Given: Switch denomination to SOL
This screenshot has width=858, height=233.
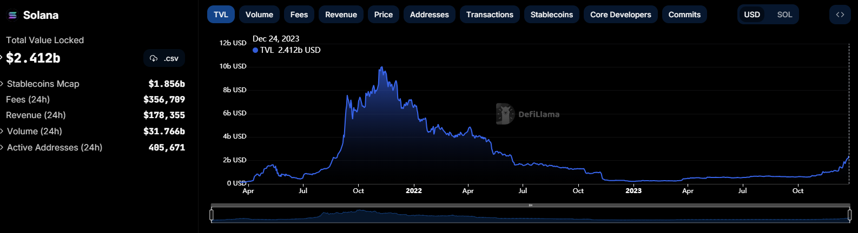Looking at the screenshot, I should click(784, 15).
